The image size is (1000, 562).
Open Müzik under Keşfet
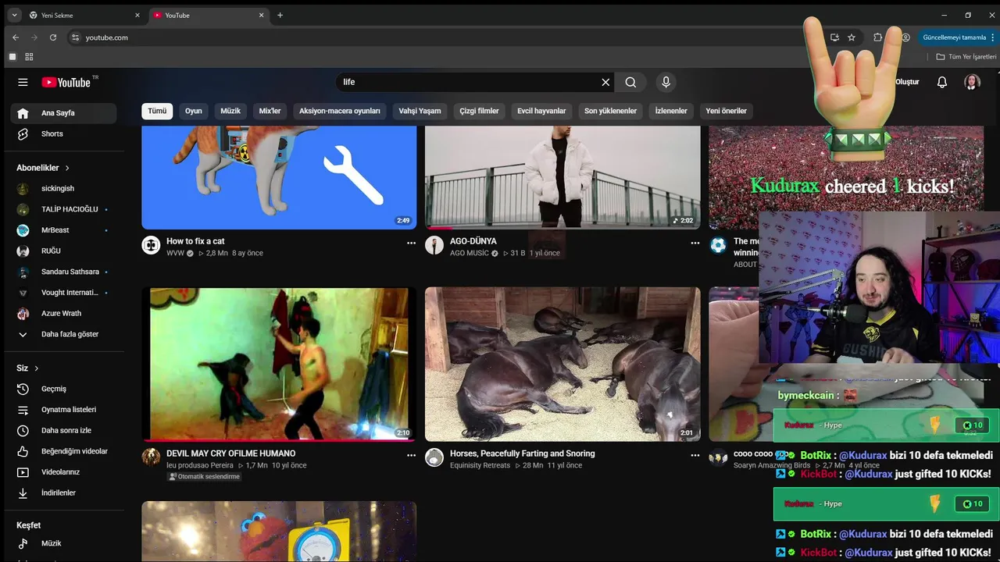64,543
